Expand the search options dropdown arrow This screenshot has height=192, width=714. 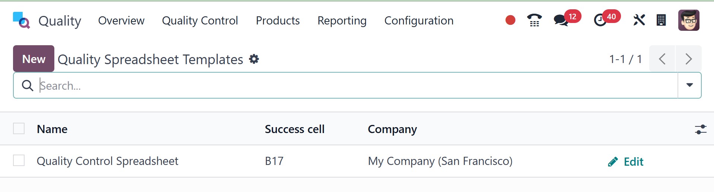click(x=689, y=85)
